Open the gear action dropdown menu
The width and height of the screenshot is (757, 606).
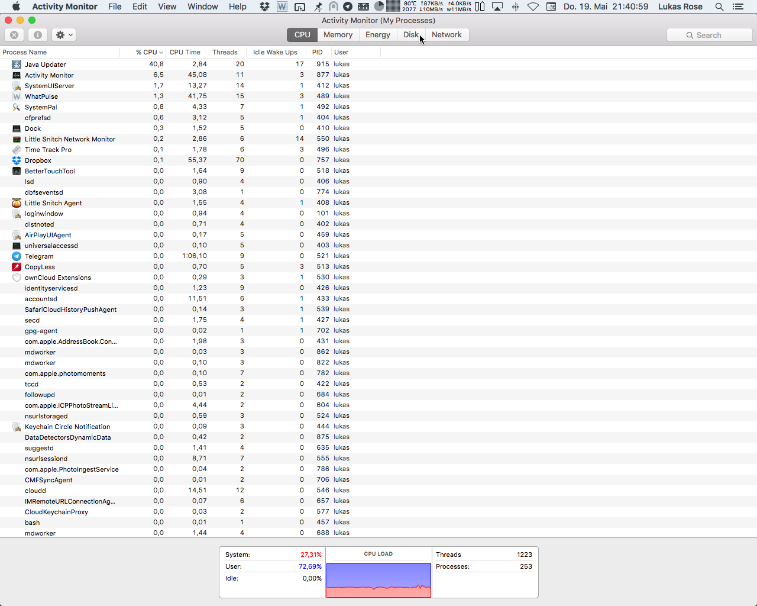pos(64,35)
